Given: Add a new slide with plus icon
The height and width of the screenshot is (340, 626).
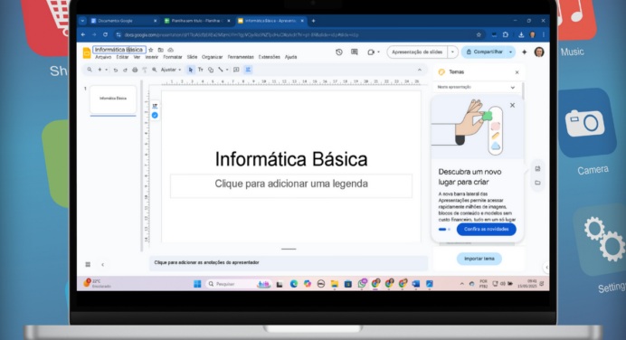Looking at the screenshot, I should point(100,70).
